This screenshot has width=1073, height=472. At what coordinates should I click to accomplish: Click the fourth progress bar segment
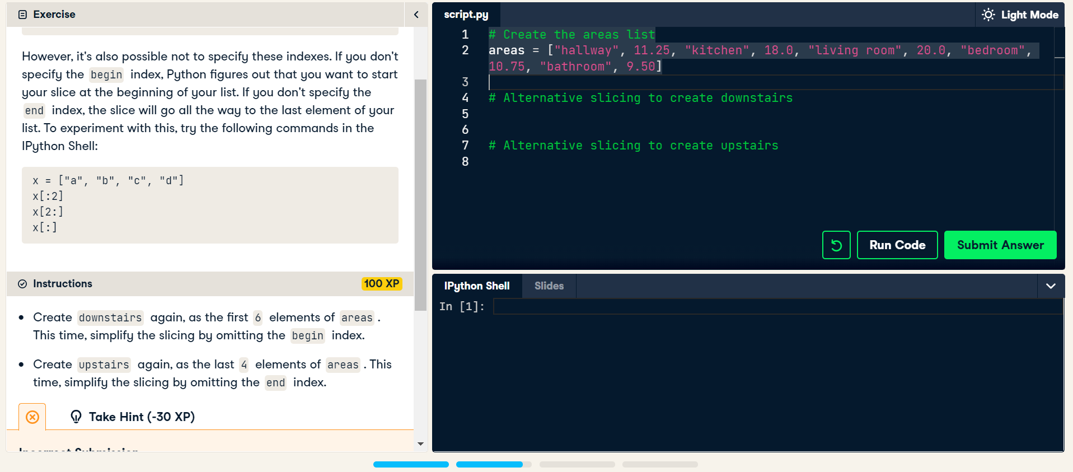(660, 464)
